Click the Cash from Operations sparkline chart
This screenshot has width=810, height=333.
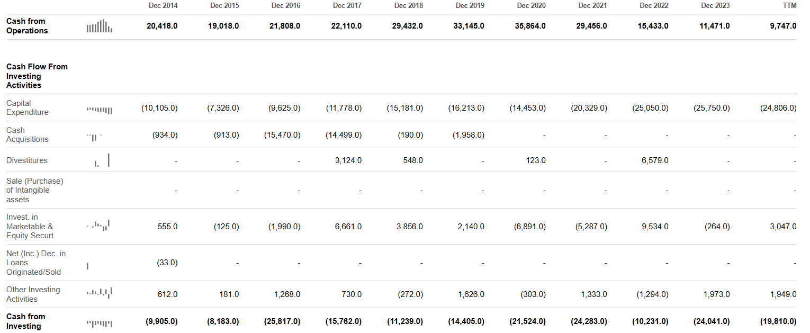pos(99,26)
